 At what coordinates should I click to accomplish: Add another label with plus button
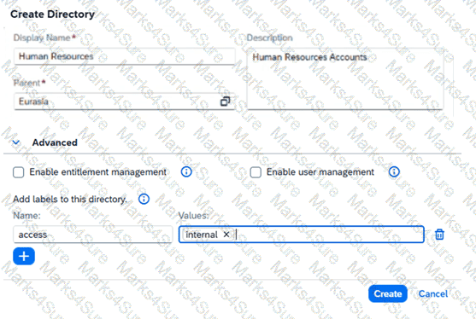[24, 256]
